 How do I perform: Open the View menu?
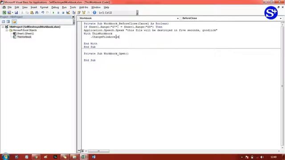25,7
